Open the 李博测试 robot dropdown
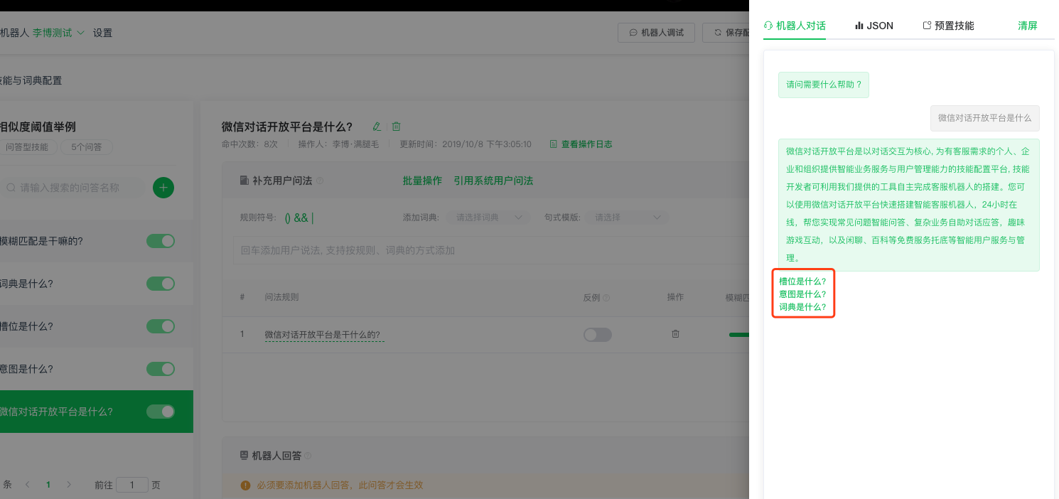This screenshot has width=1059, height=499. (58, 33)
